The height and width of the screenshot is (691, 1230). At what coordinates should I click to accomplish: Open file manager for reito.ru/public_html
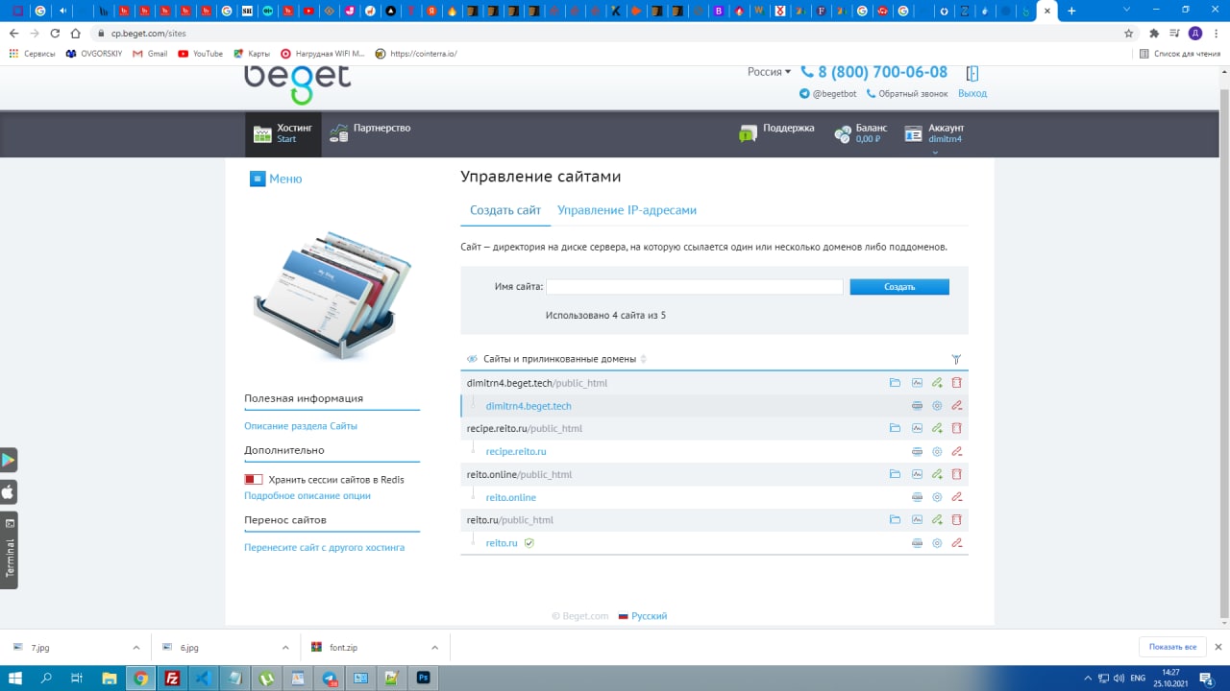click(x=895, y=519)
